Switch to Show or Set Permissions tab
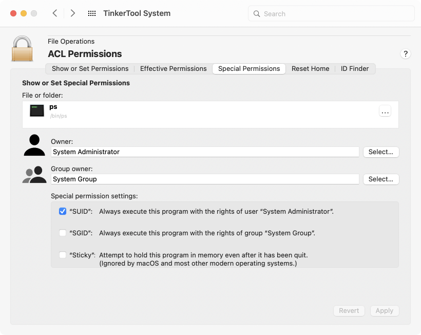The height and width of the screenshot is (335, 421). point(90,69)
